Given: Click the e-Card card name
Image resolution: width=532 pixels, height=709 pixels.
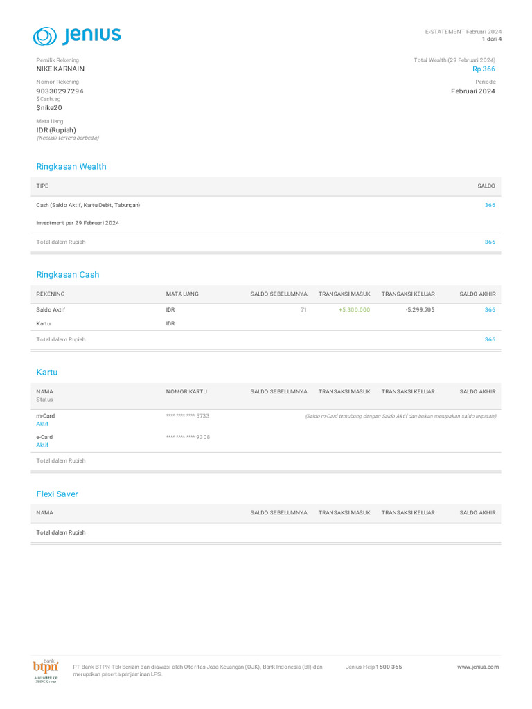Looking at the screenshot, I should tap(45, 438).
